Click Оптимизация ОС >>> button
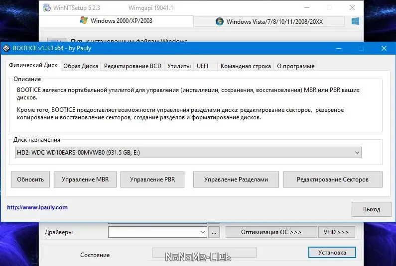The height and width of the screenshot is (266, 396). (x=271, y=232)
